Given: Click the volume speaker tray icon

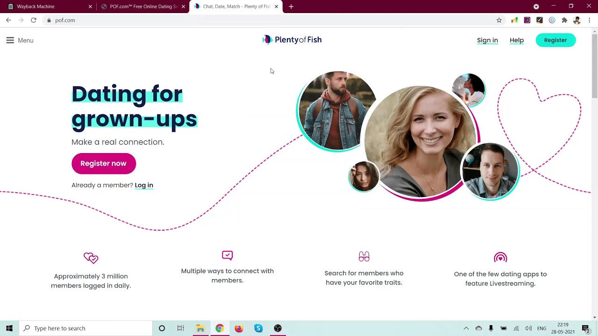Looking at the screenshot, I should (528, 328).
